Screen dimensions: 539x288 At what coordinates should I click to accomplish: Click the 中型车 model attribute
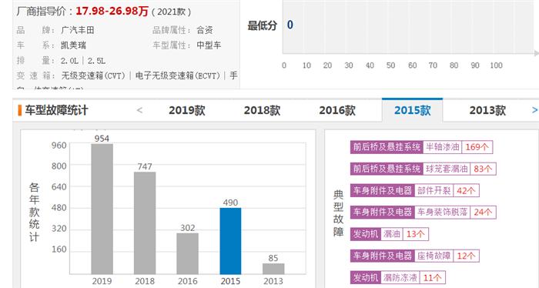(209, 45)
